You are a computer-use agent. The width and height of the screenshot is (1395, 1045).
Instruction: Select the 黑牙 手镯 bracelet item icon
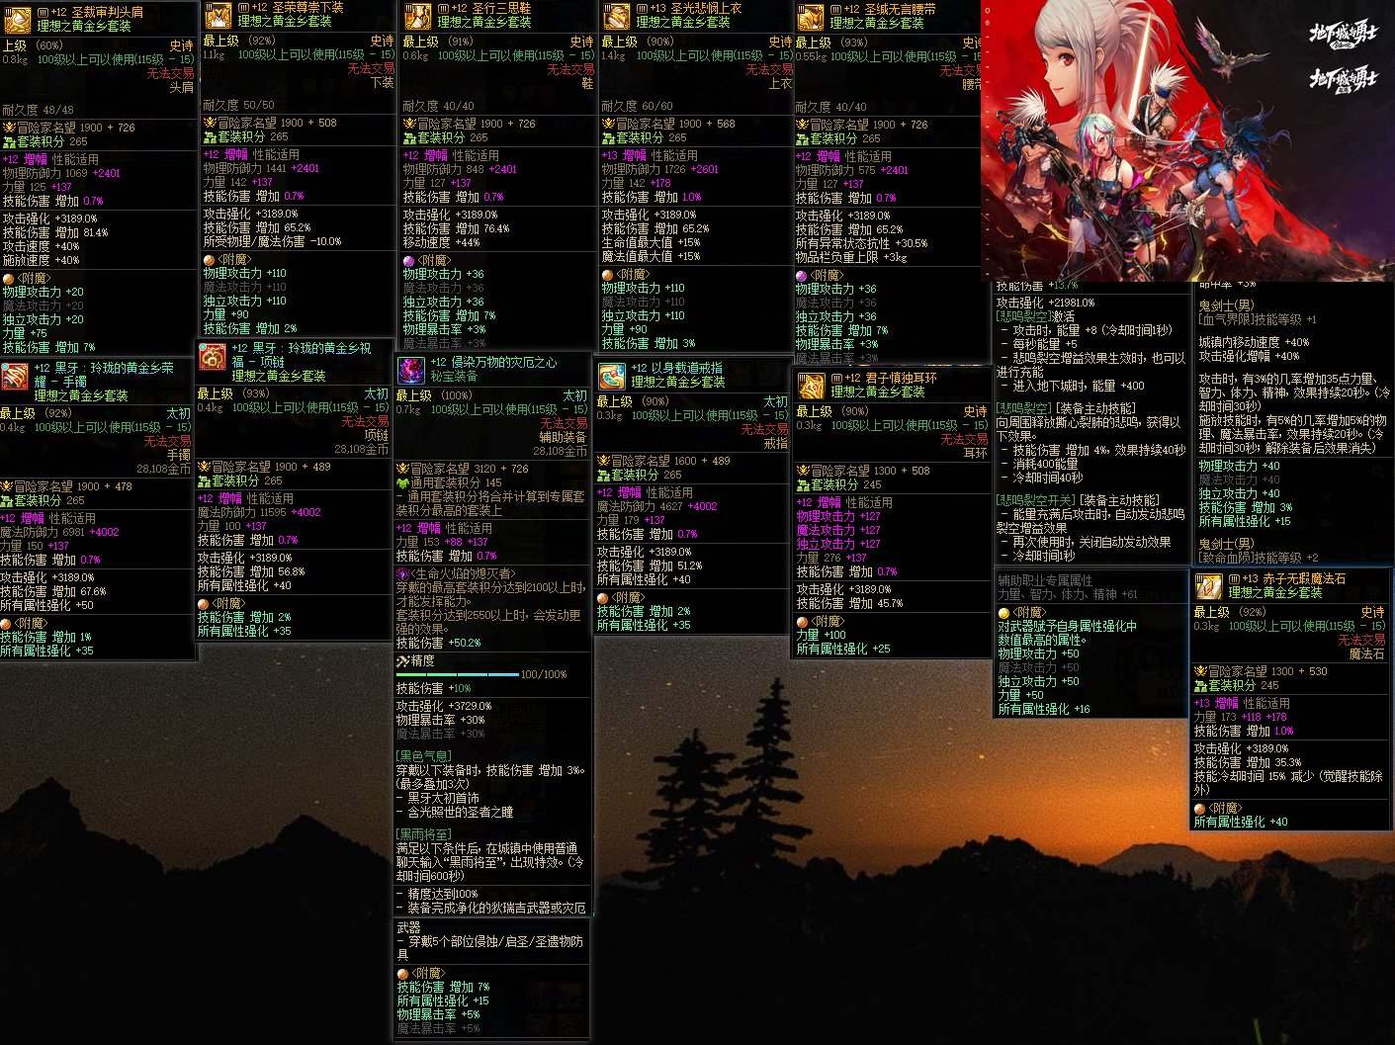click(x=15, y=377)
